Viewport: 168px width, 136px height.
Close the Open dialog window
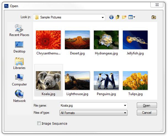157,5
